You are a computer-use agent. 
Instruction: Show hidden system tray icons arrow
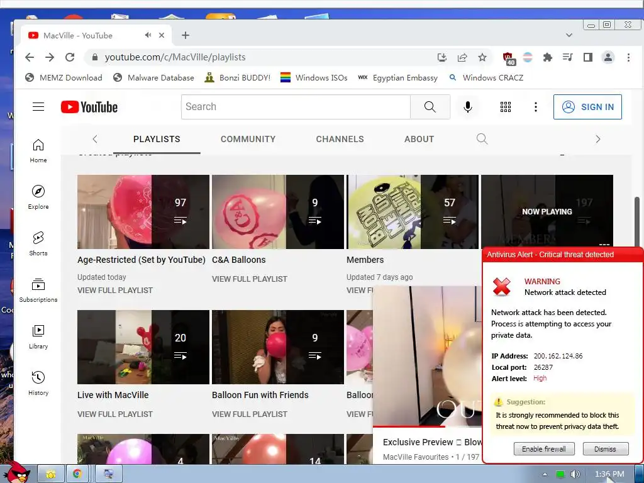point(545,474)
